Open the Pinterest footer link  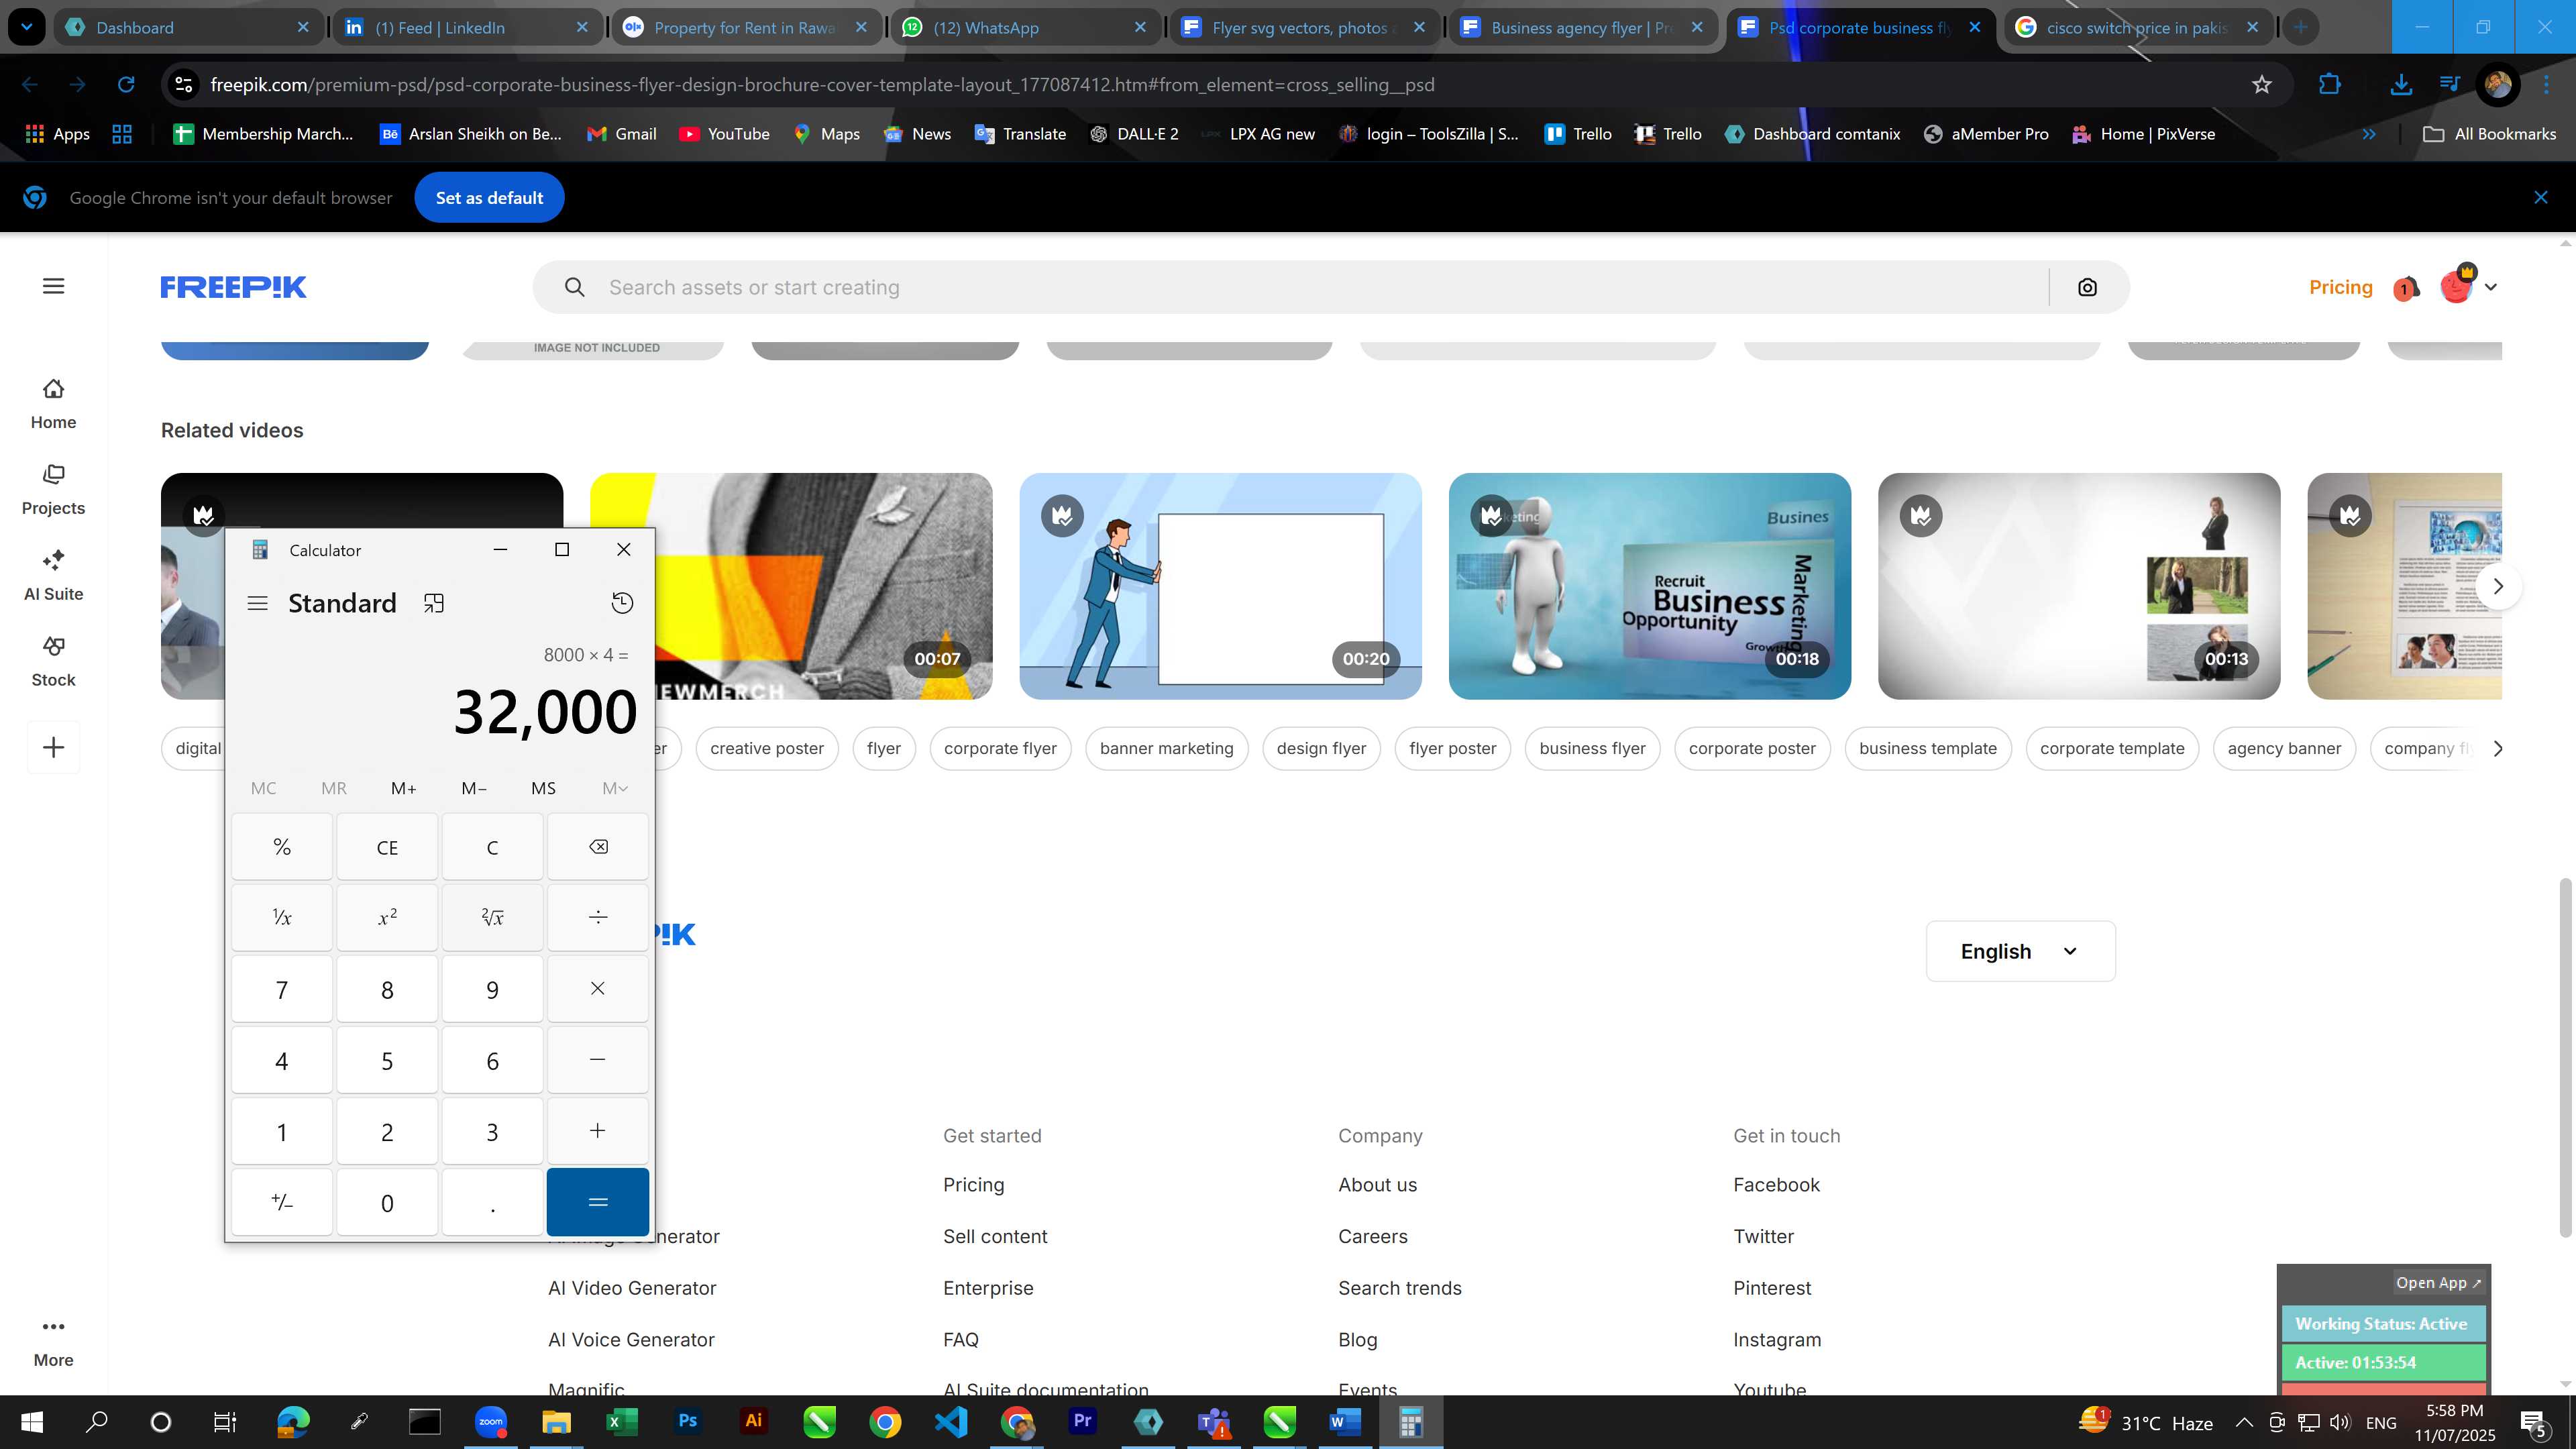tap(1771, 1288)
